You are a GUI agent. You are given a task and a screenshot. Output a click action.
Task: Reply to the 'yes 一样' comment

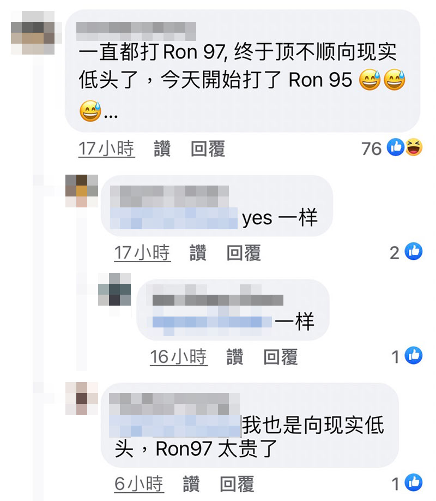244,253
